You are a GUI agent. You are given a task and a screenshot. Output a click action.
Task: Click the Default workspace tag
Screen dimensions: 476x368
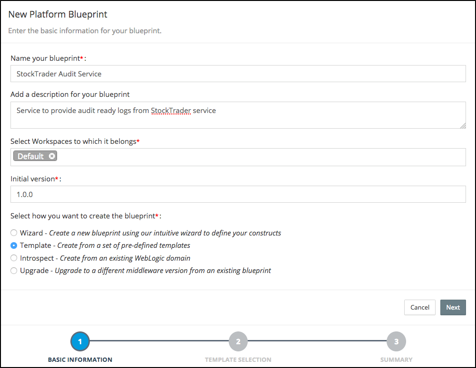click(x=30, y=156)
